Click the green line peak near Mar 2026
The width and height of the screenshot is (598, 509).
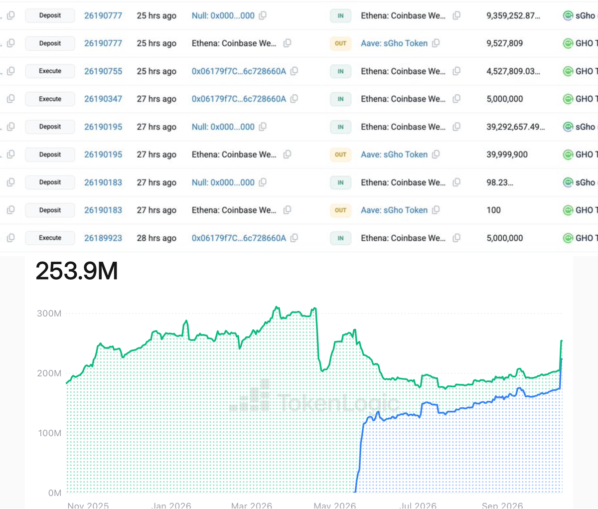277,308
